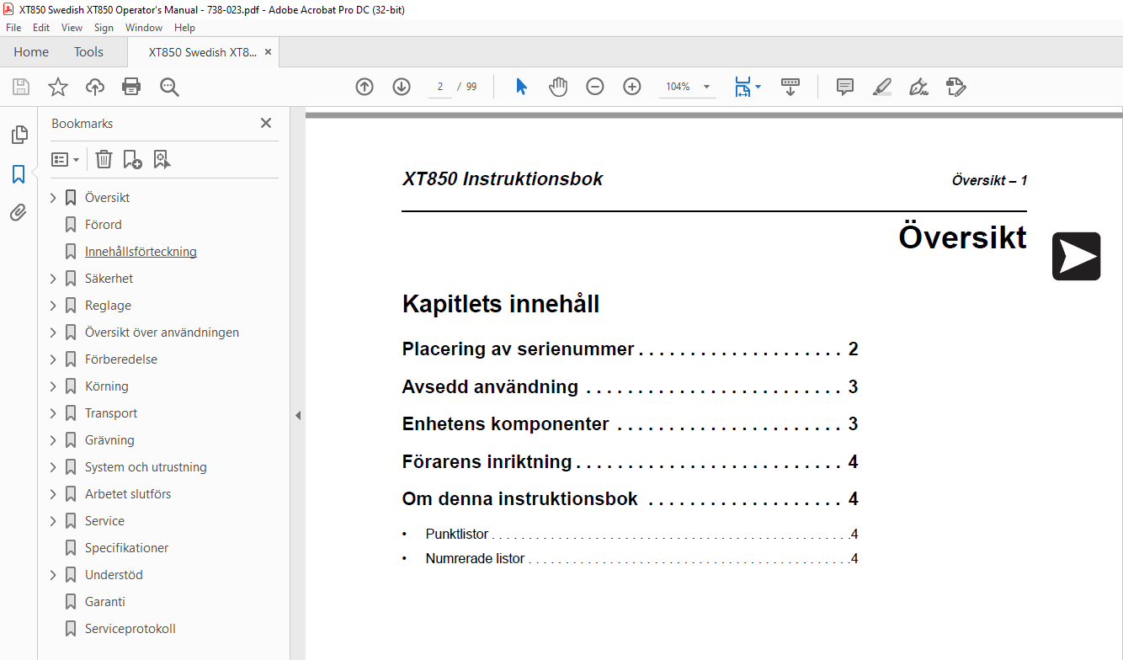Open the File menu
This screenshot has height=660, width=1123.
coord(13,28)
